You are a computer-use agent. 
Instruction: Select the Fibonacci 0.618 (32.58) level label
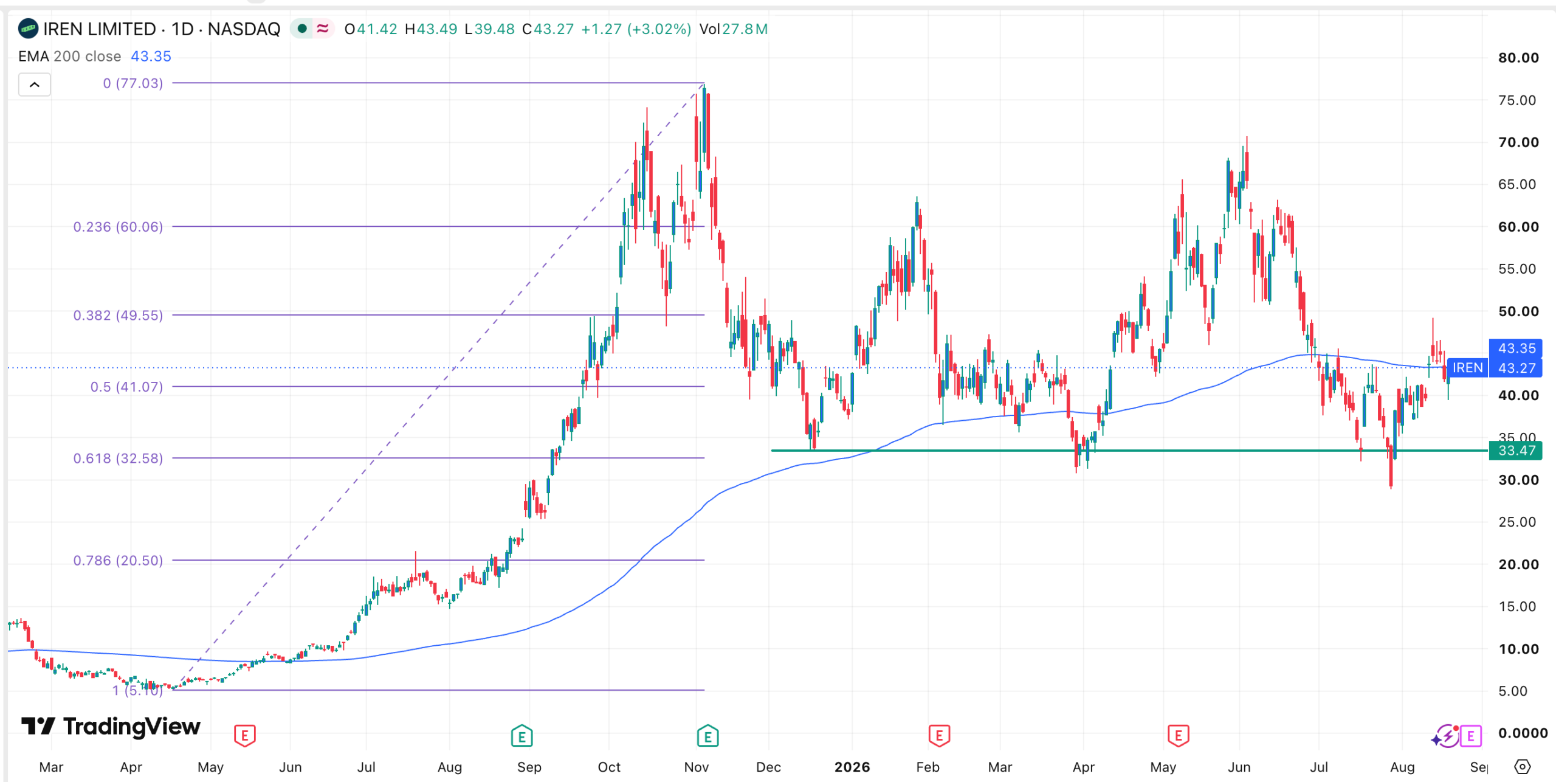coord(118,458)
